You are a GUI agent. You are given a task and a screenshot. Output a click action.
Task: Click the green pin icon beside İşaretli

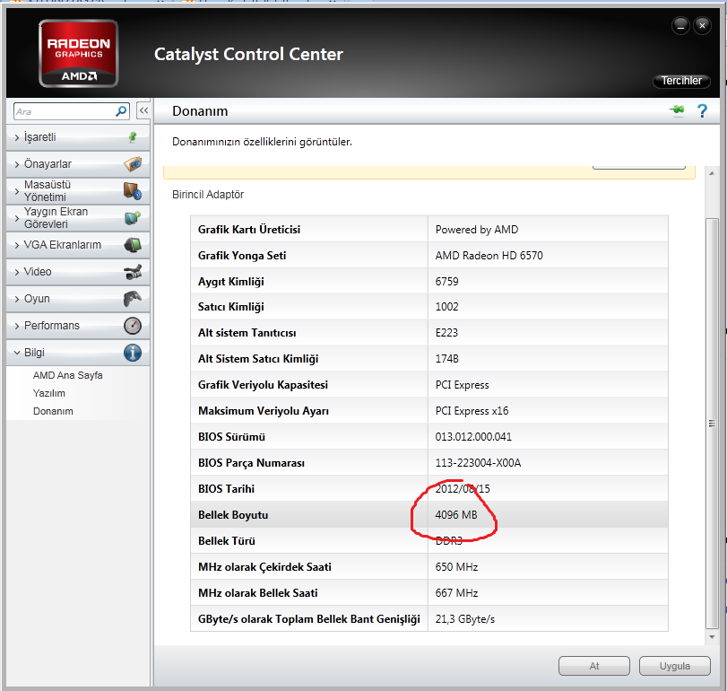pos(133,137)
